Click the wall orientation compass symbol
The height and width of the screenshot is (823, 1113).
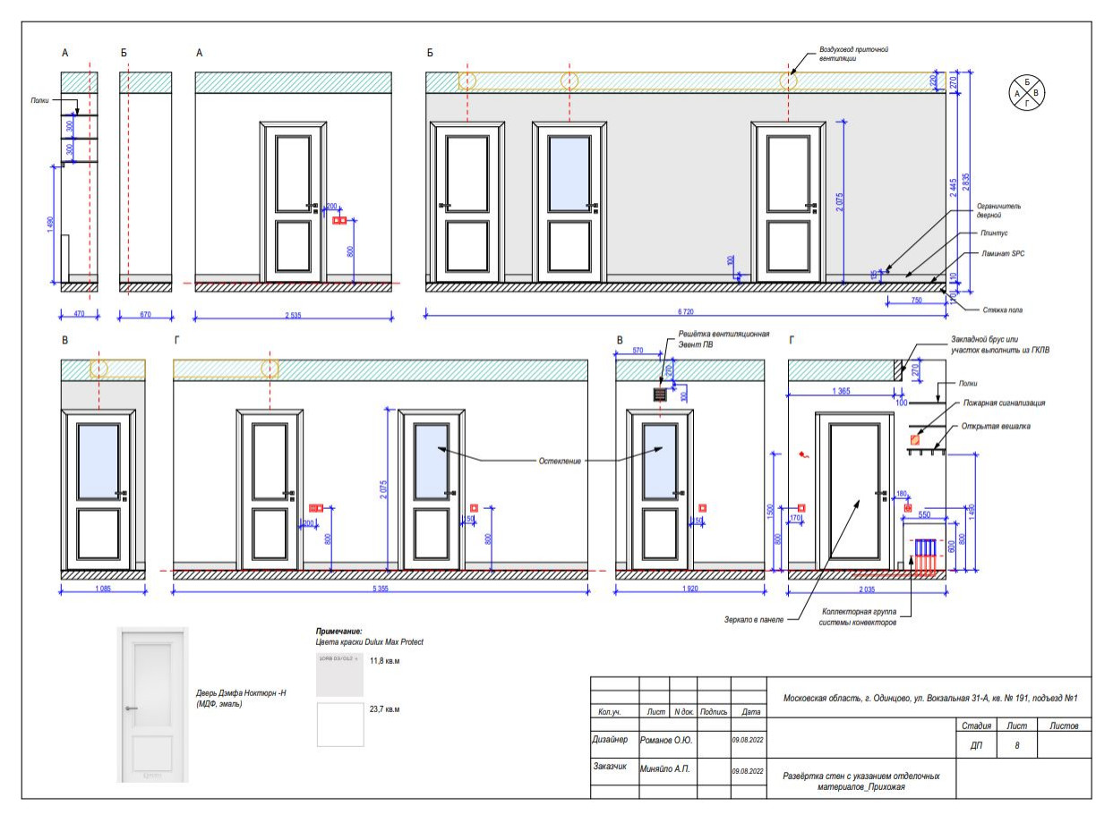pos(1026,92)
